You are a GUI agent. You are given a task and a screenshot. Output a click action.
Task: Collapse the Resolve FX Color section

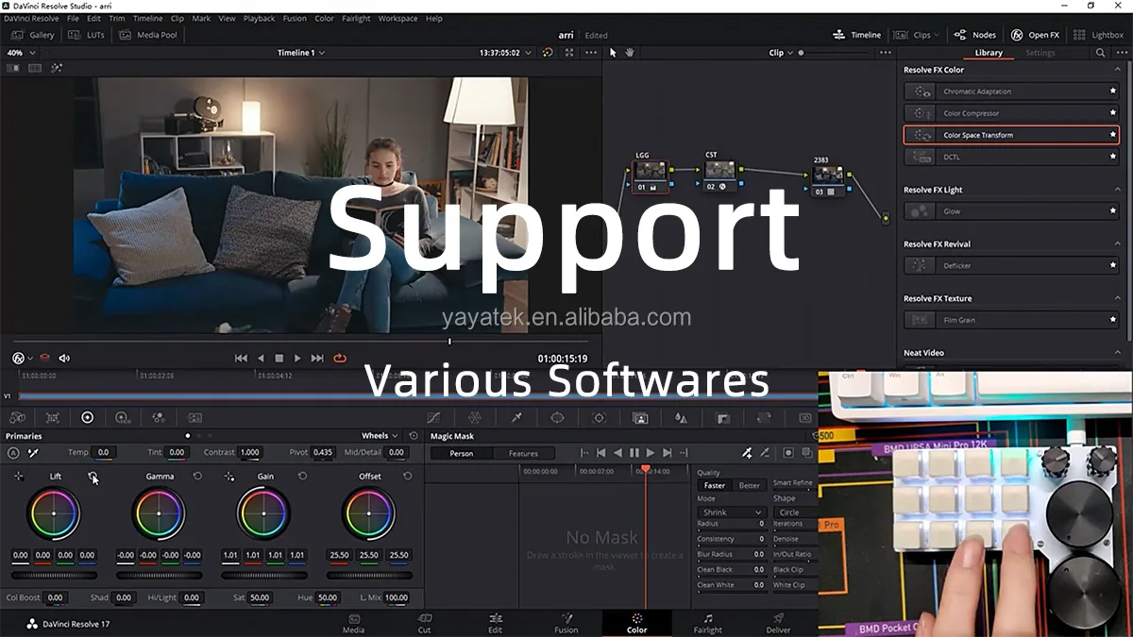[1116, 70]
